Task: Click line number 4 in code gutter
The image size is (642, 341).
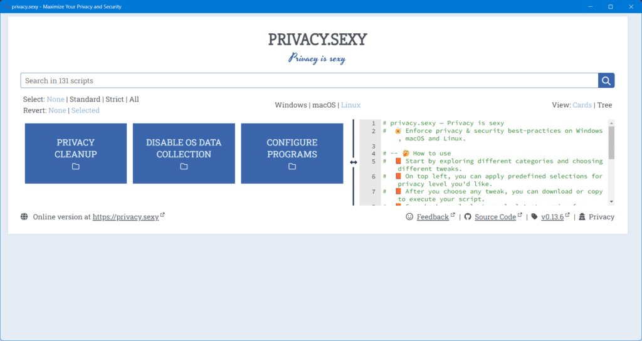Action: [374, 154]
